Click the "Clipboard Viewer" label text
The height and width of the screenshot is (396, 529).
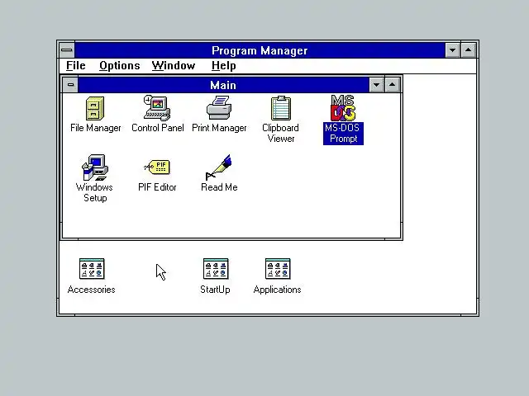click(x=281, y=134)
